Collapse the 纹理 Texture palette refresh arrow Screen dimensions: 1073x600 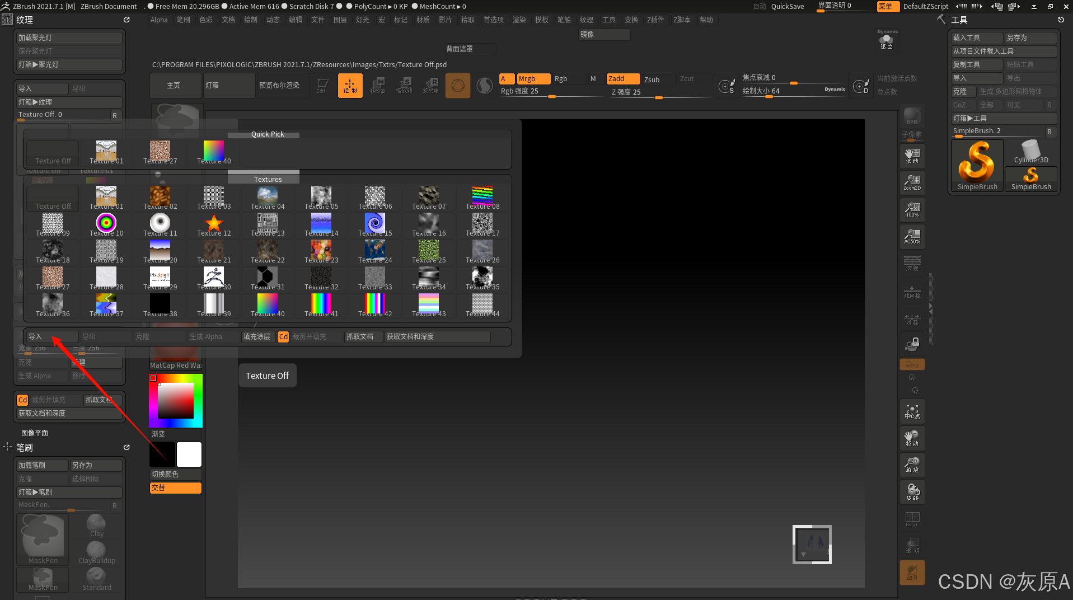(x=126, y=20)
